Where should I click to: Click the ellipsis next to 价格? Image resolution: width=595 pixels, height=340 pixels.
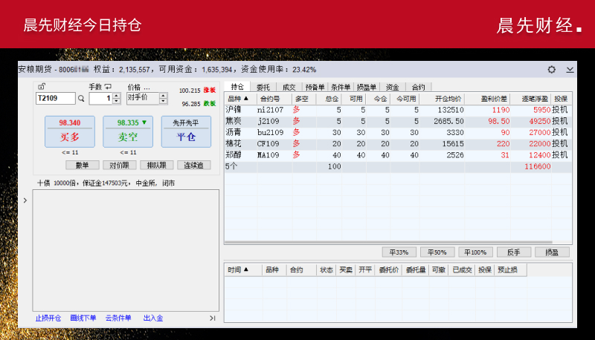coord(147,87)
